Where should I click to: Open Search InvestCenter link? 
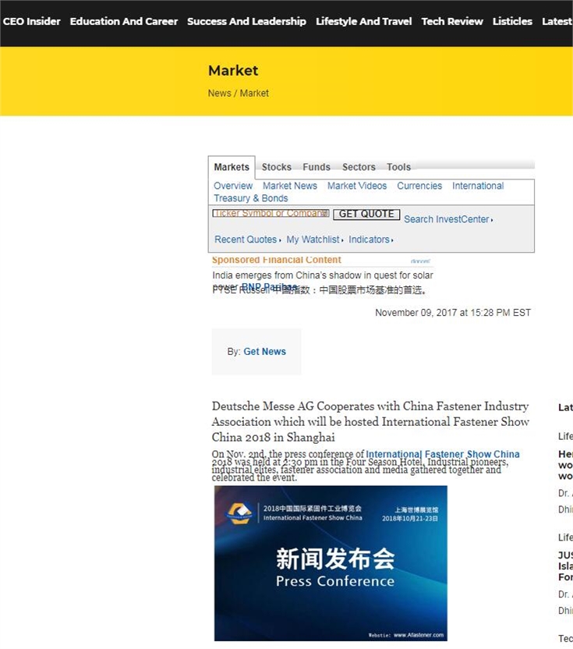point(448,219)
